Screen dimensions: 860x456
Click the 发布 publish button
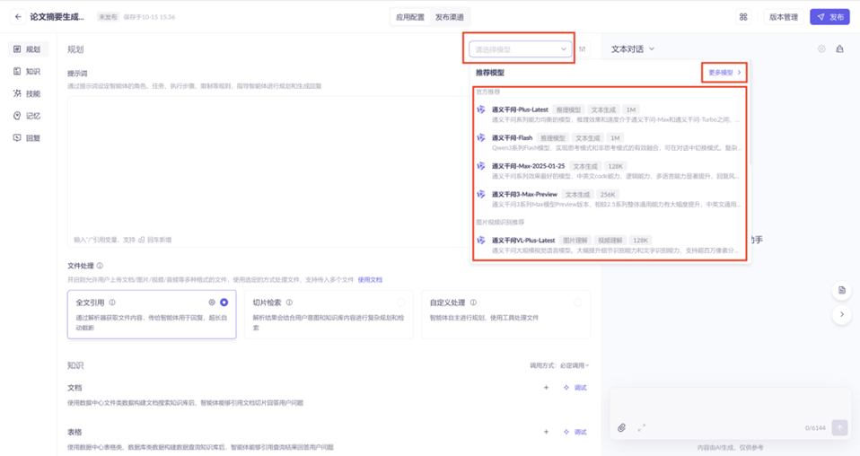pos(829,17)
